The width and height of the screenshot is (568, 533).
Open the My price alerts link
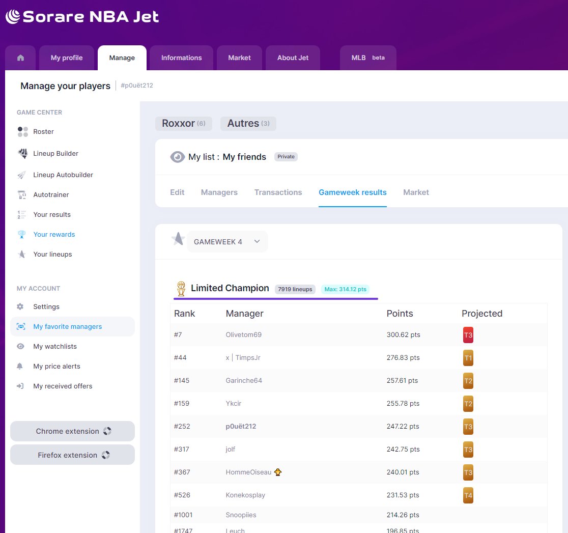point(56,367)
